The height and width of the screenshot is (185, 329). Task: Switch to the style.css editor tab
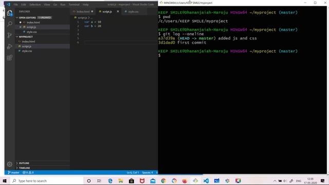pos(133,11)
